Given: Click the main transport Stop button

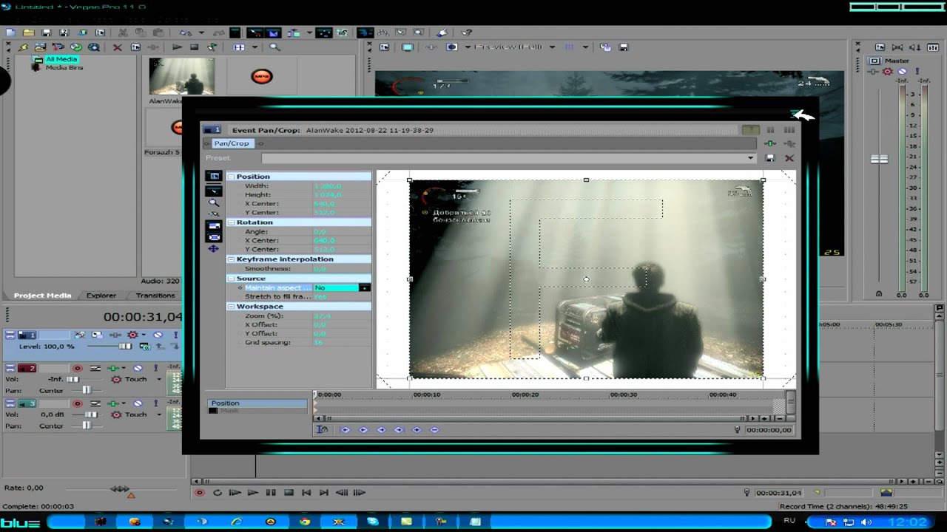Looking at the screenshot, I should pyautogui.click(x=289, y=493).
